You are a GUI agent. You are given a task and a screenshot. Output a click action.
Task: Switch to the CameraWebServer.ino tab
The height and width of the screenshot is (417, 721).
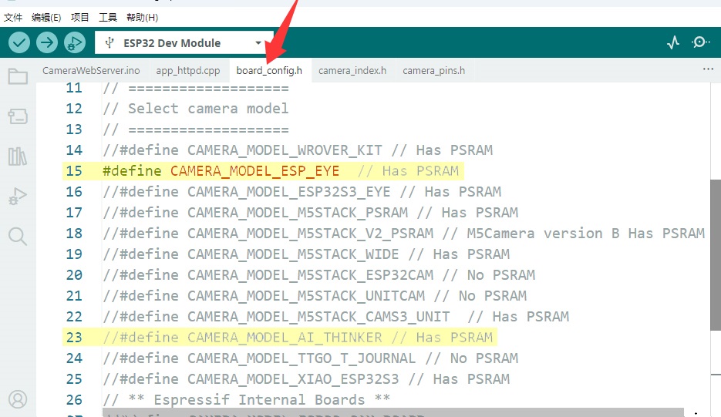[x=91, y=71]
